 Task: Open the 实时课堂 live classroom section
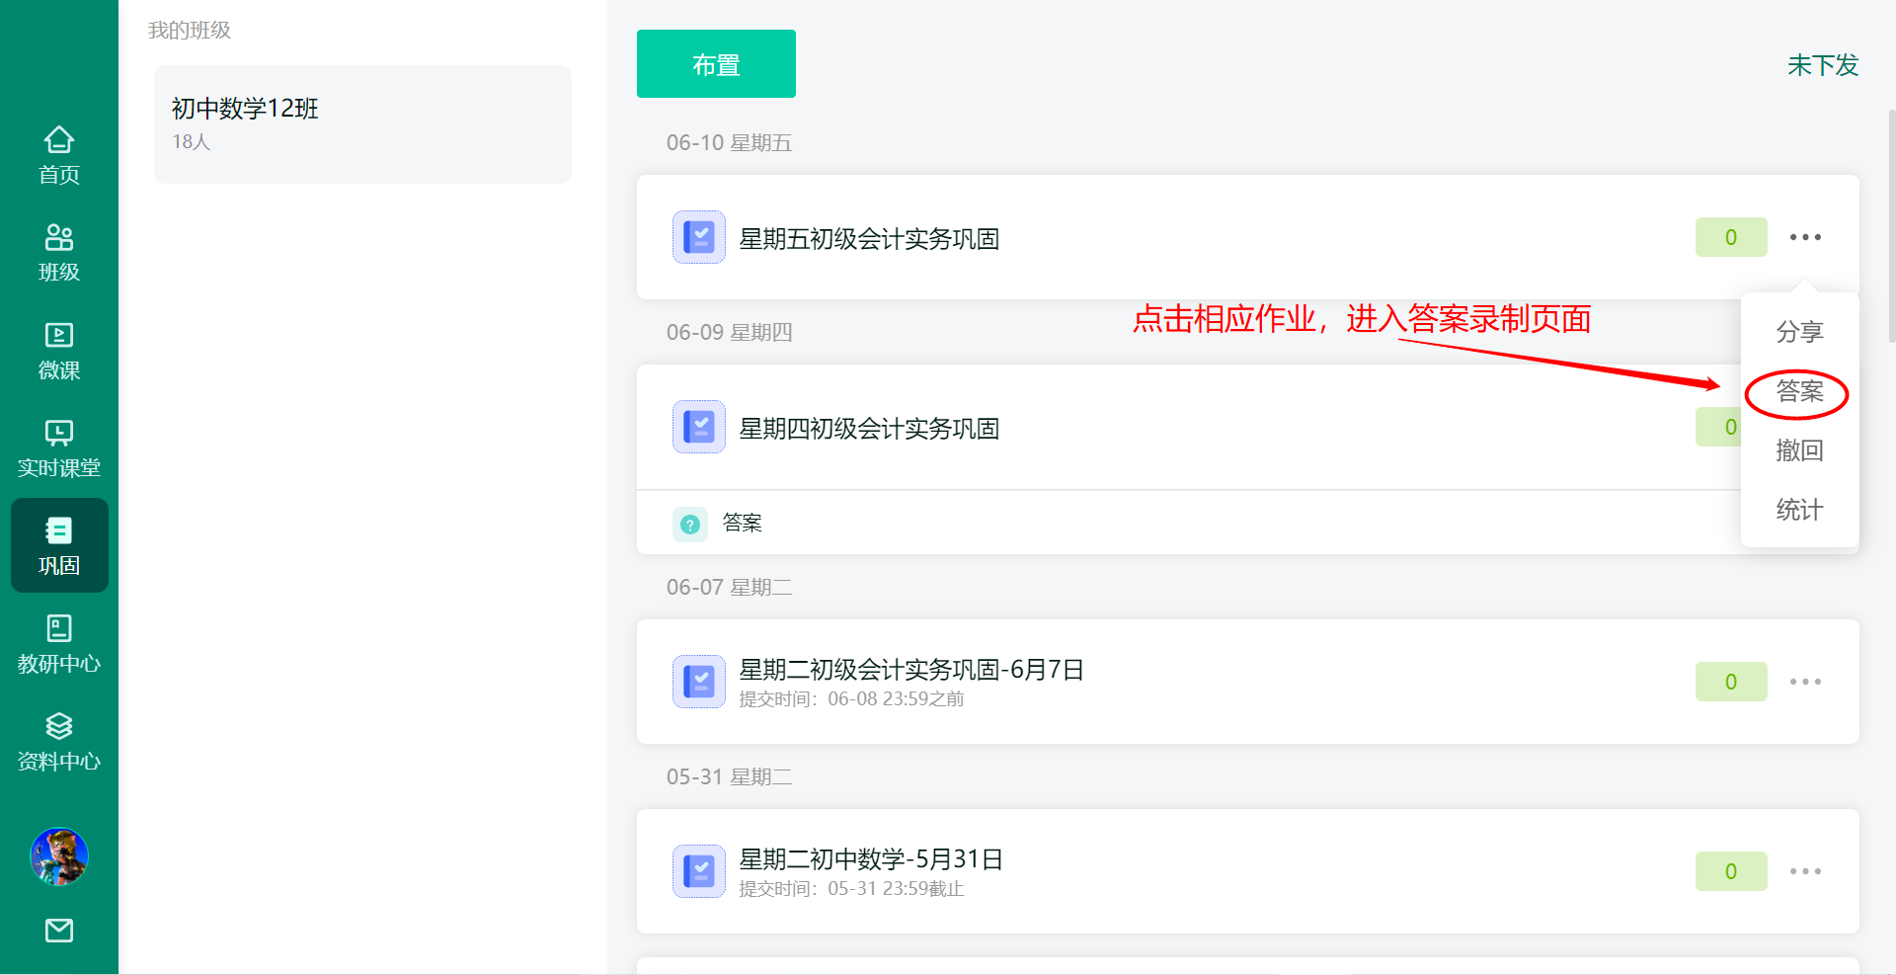coord(59,448)
